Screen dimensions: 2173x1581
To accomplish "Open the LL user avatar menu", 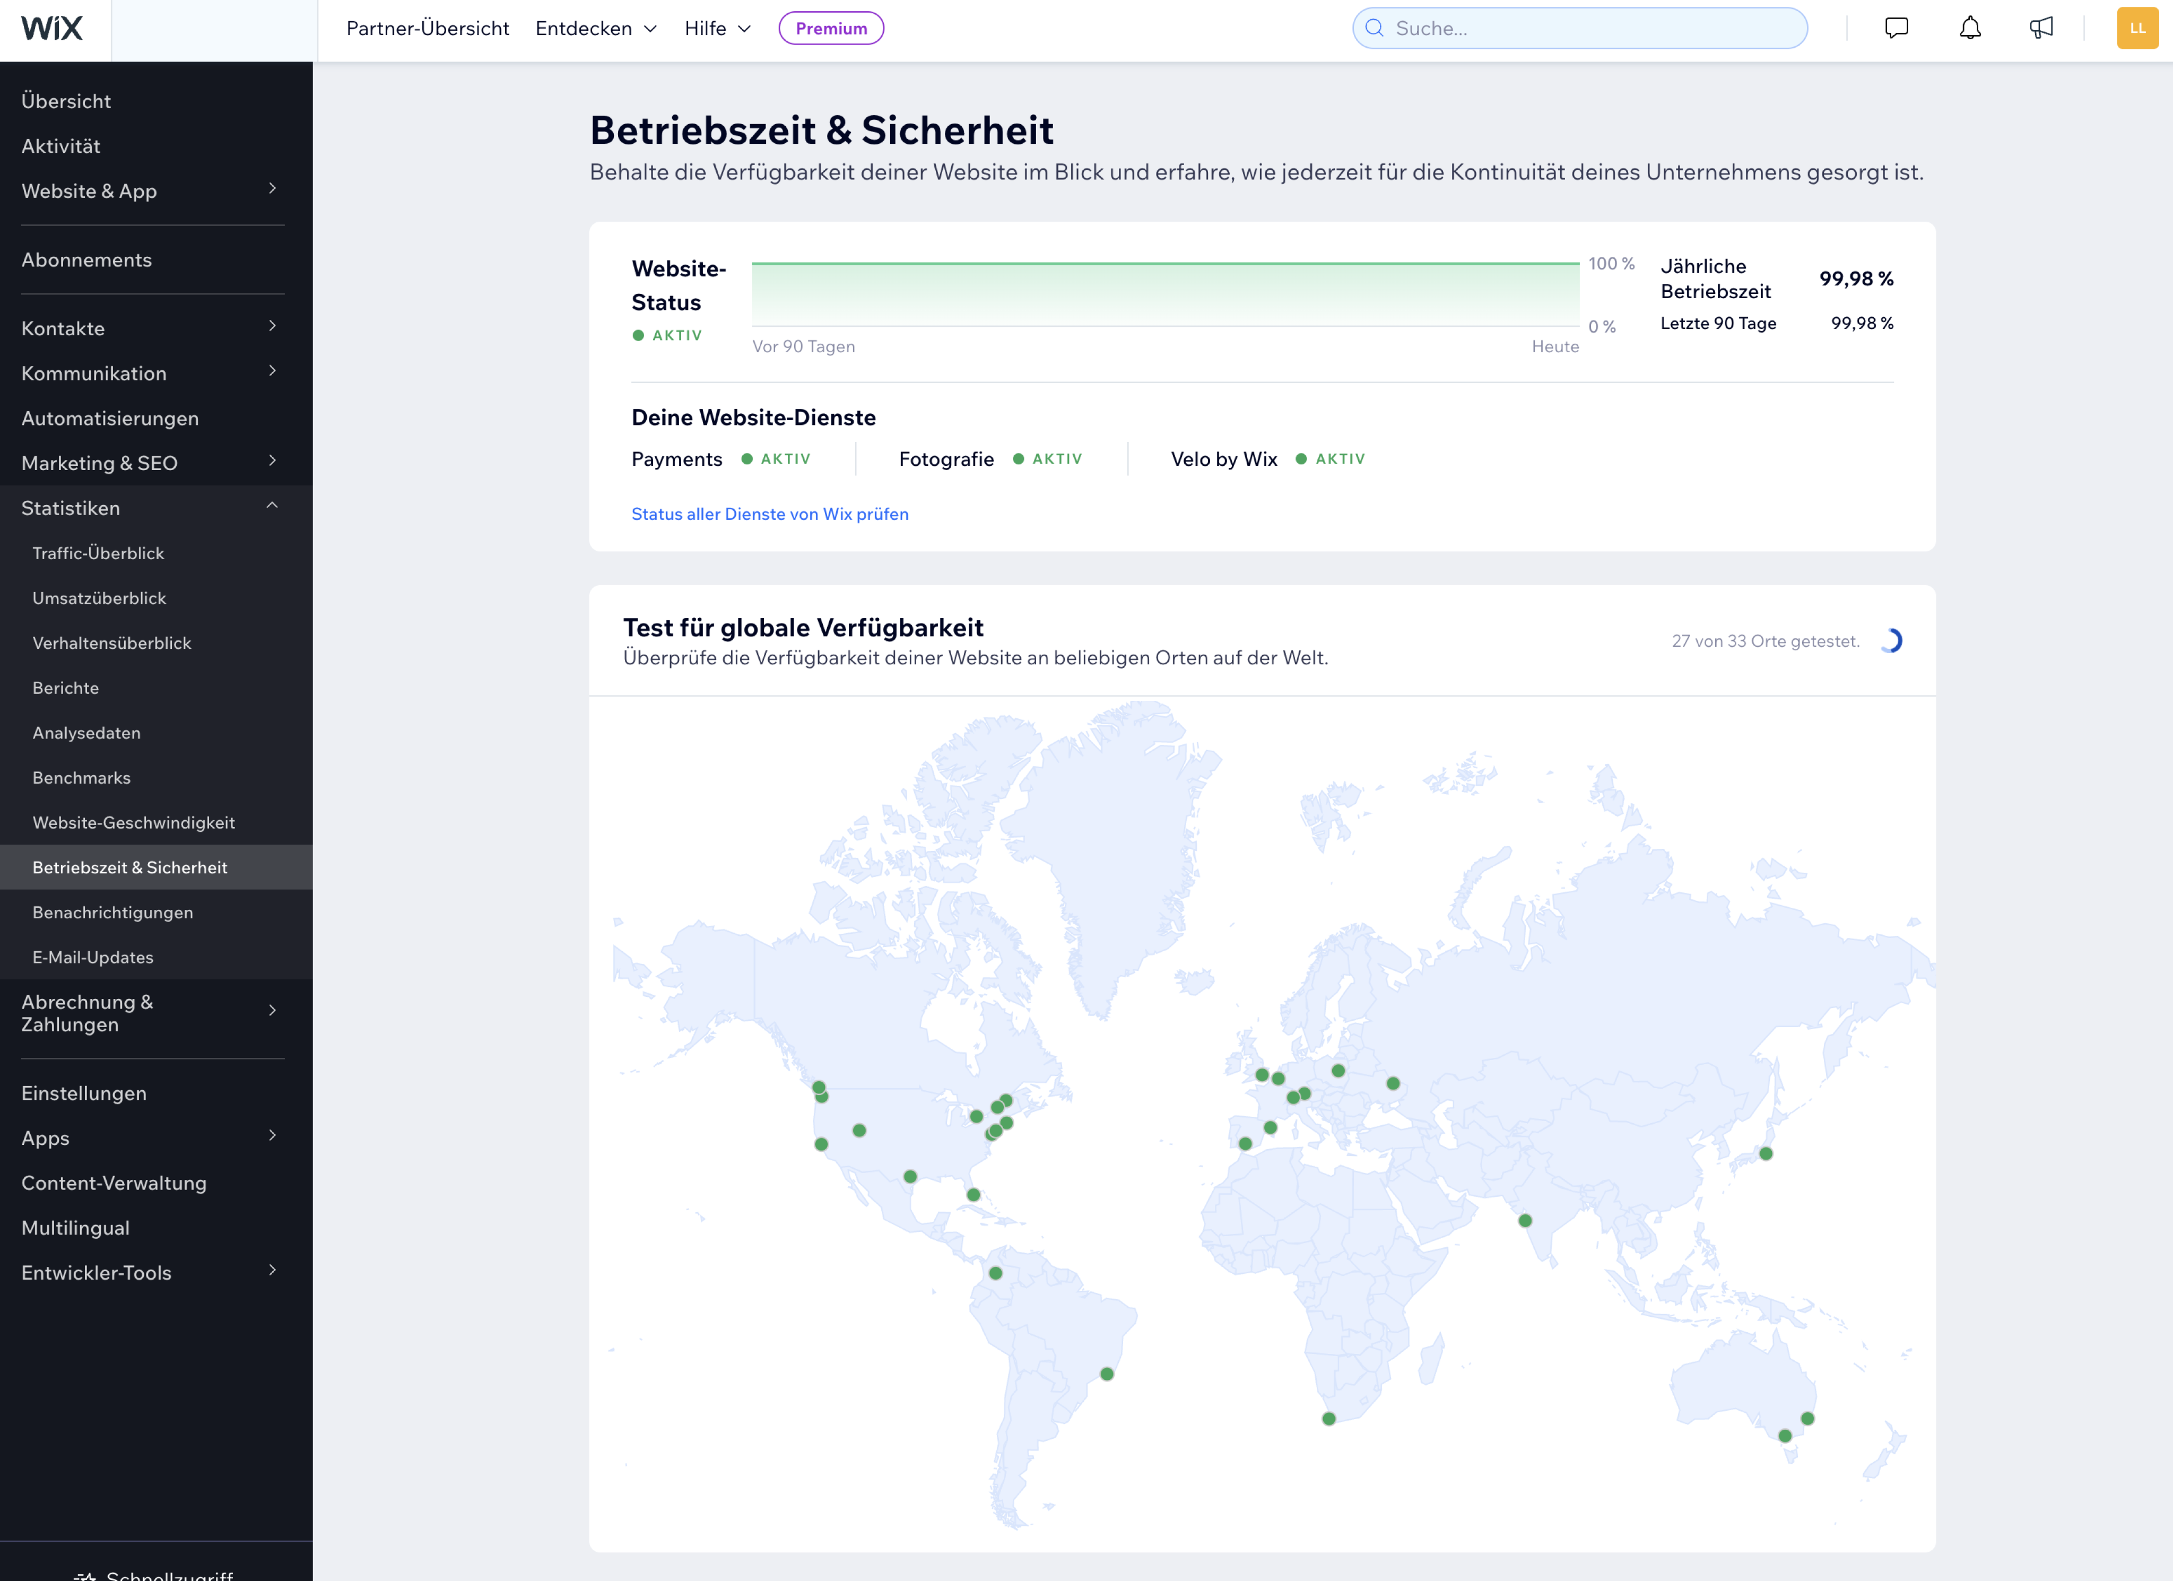I will pos(2136,29).
